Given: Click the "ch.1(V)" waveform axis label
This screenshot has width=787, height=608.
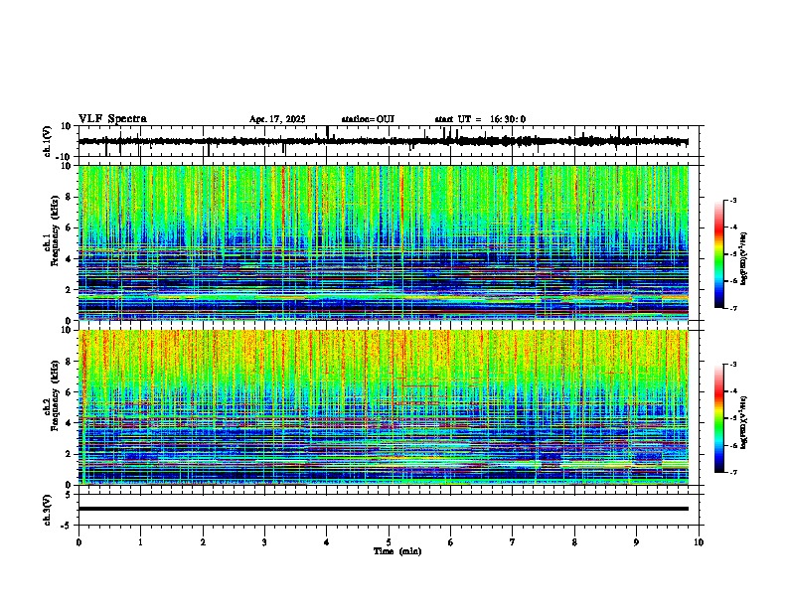Looking at the screenshot, I should point(48,141).
